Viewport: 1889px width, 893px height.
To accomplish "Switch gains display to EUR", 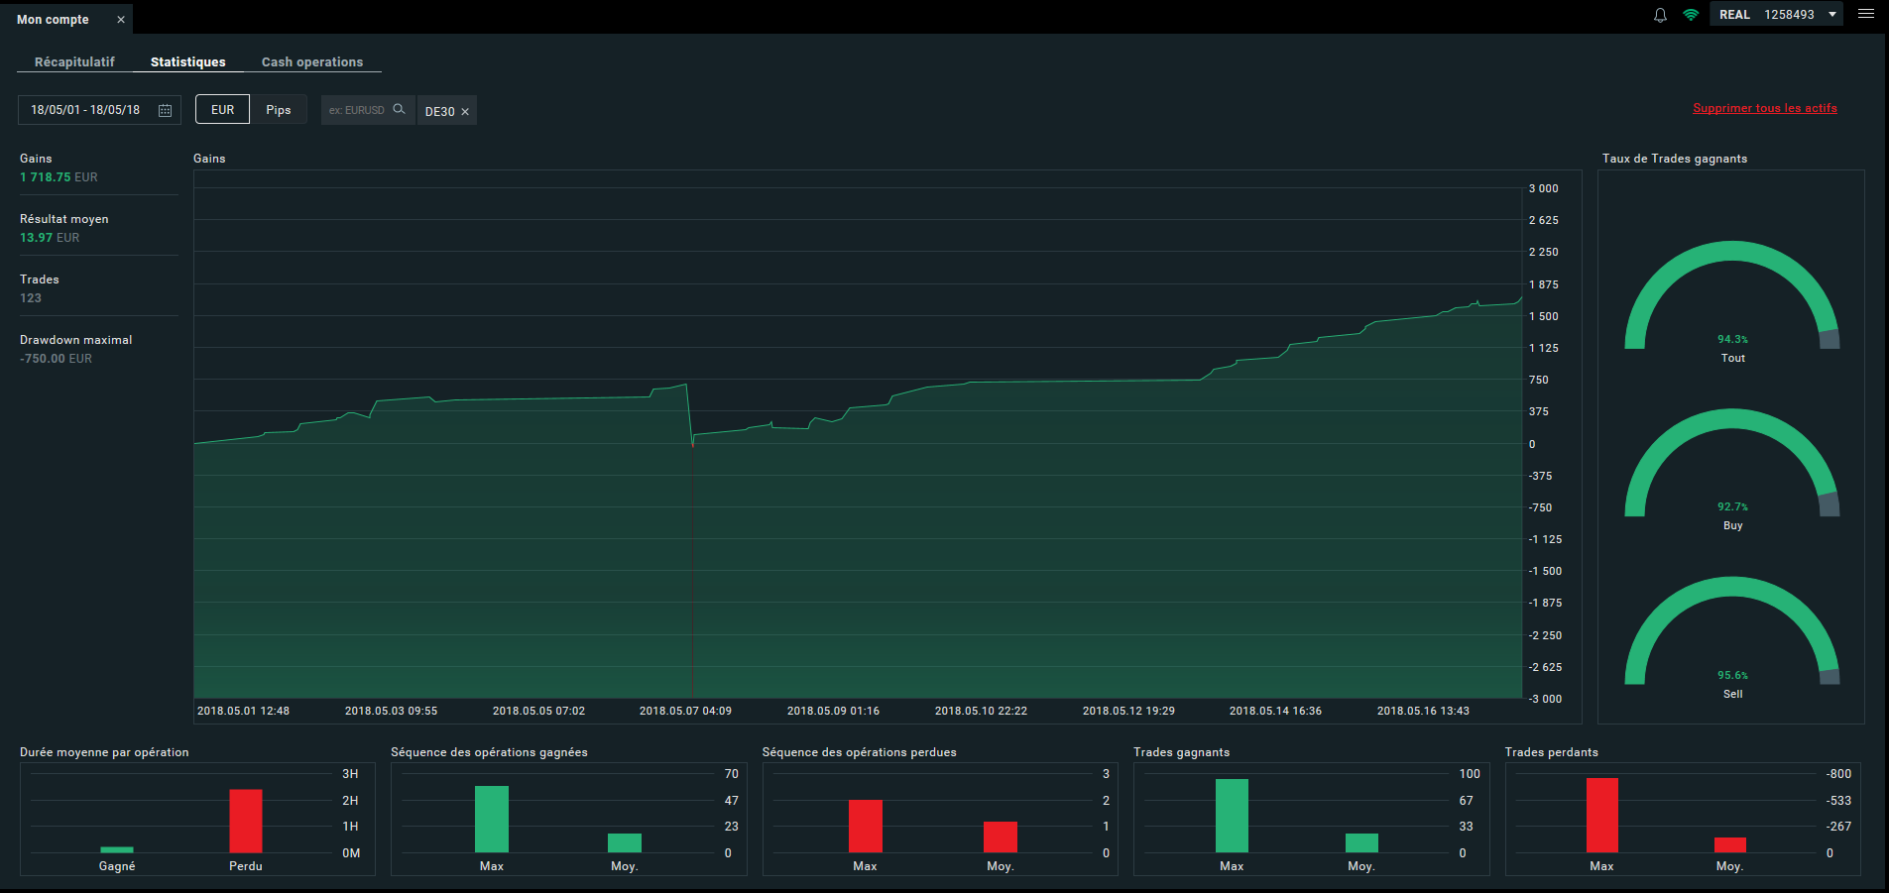I will 222,109.
